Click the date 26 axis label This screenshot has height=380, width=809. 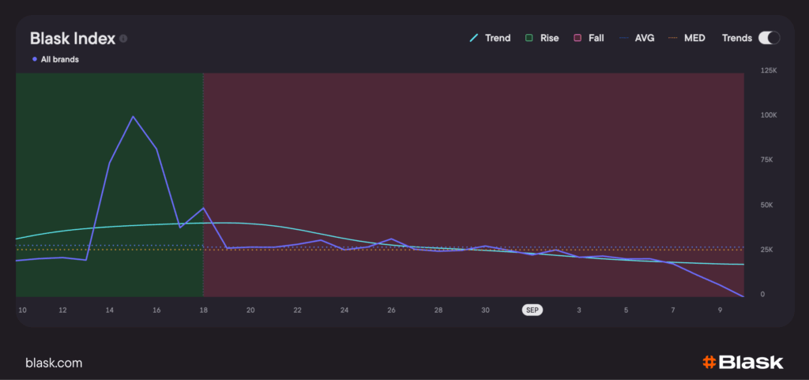[x=391, y=310]
